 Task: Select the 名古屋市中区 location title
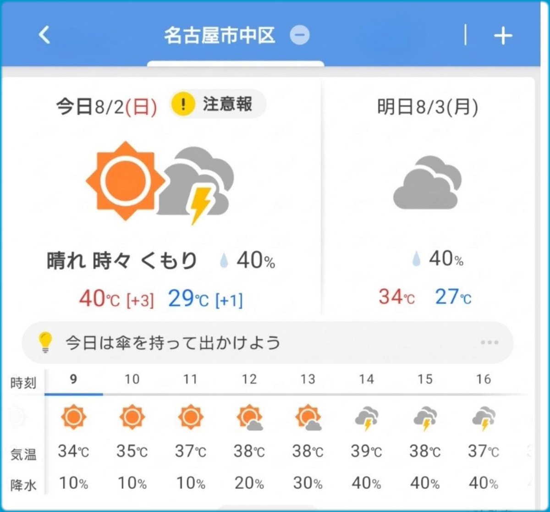point(220,35)
